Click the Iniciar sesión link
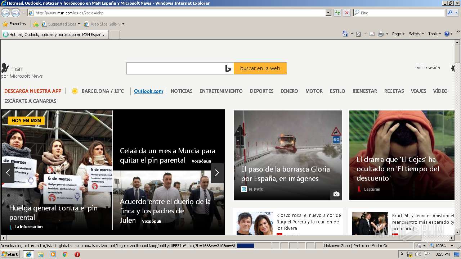The width and height of the screenshot is (461, 259). (x=428, y=68)
